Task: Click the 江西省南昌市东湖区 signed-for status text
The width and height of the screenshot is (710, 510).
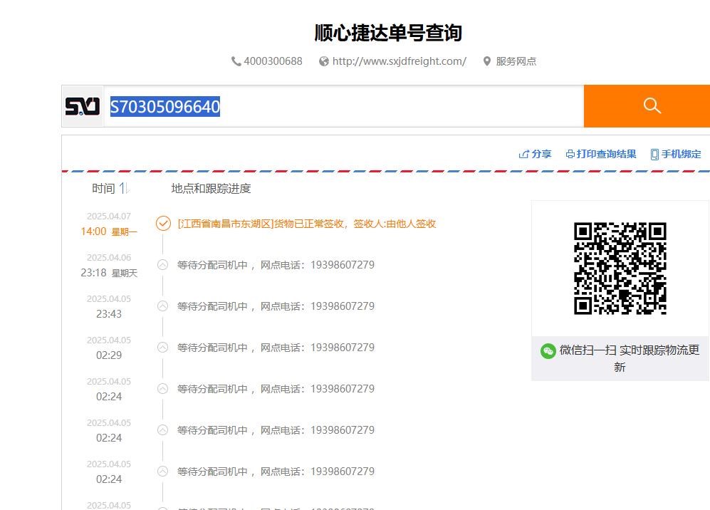Action: pos(306,224)
